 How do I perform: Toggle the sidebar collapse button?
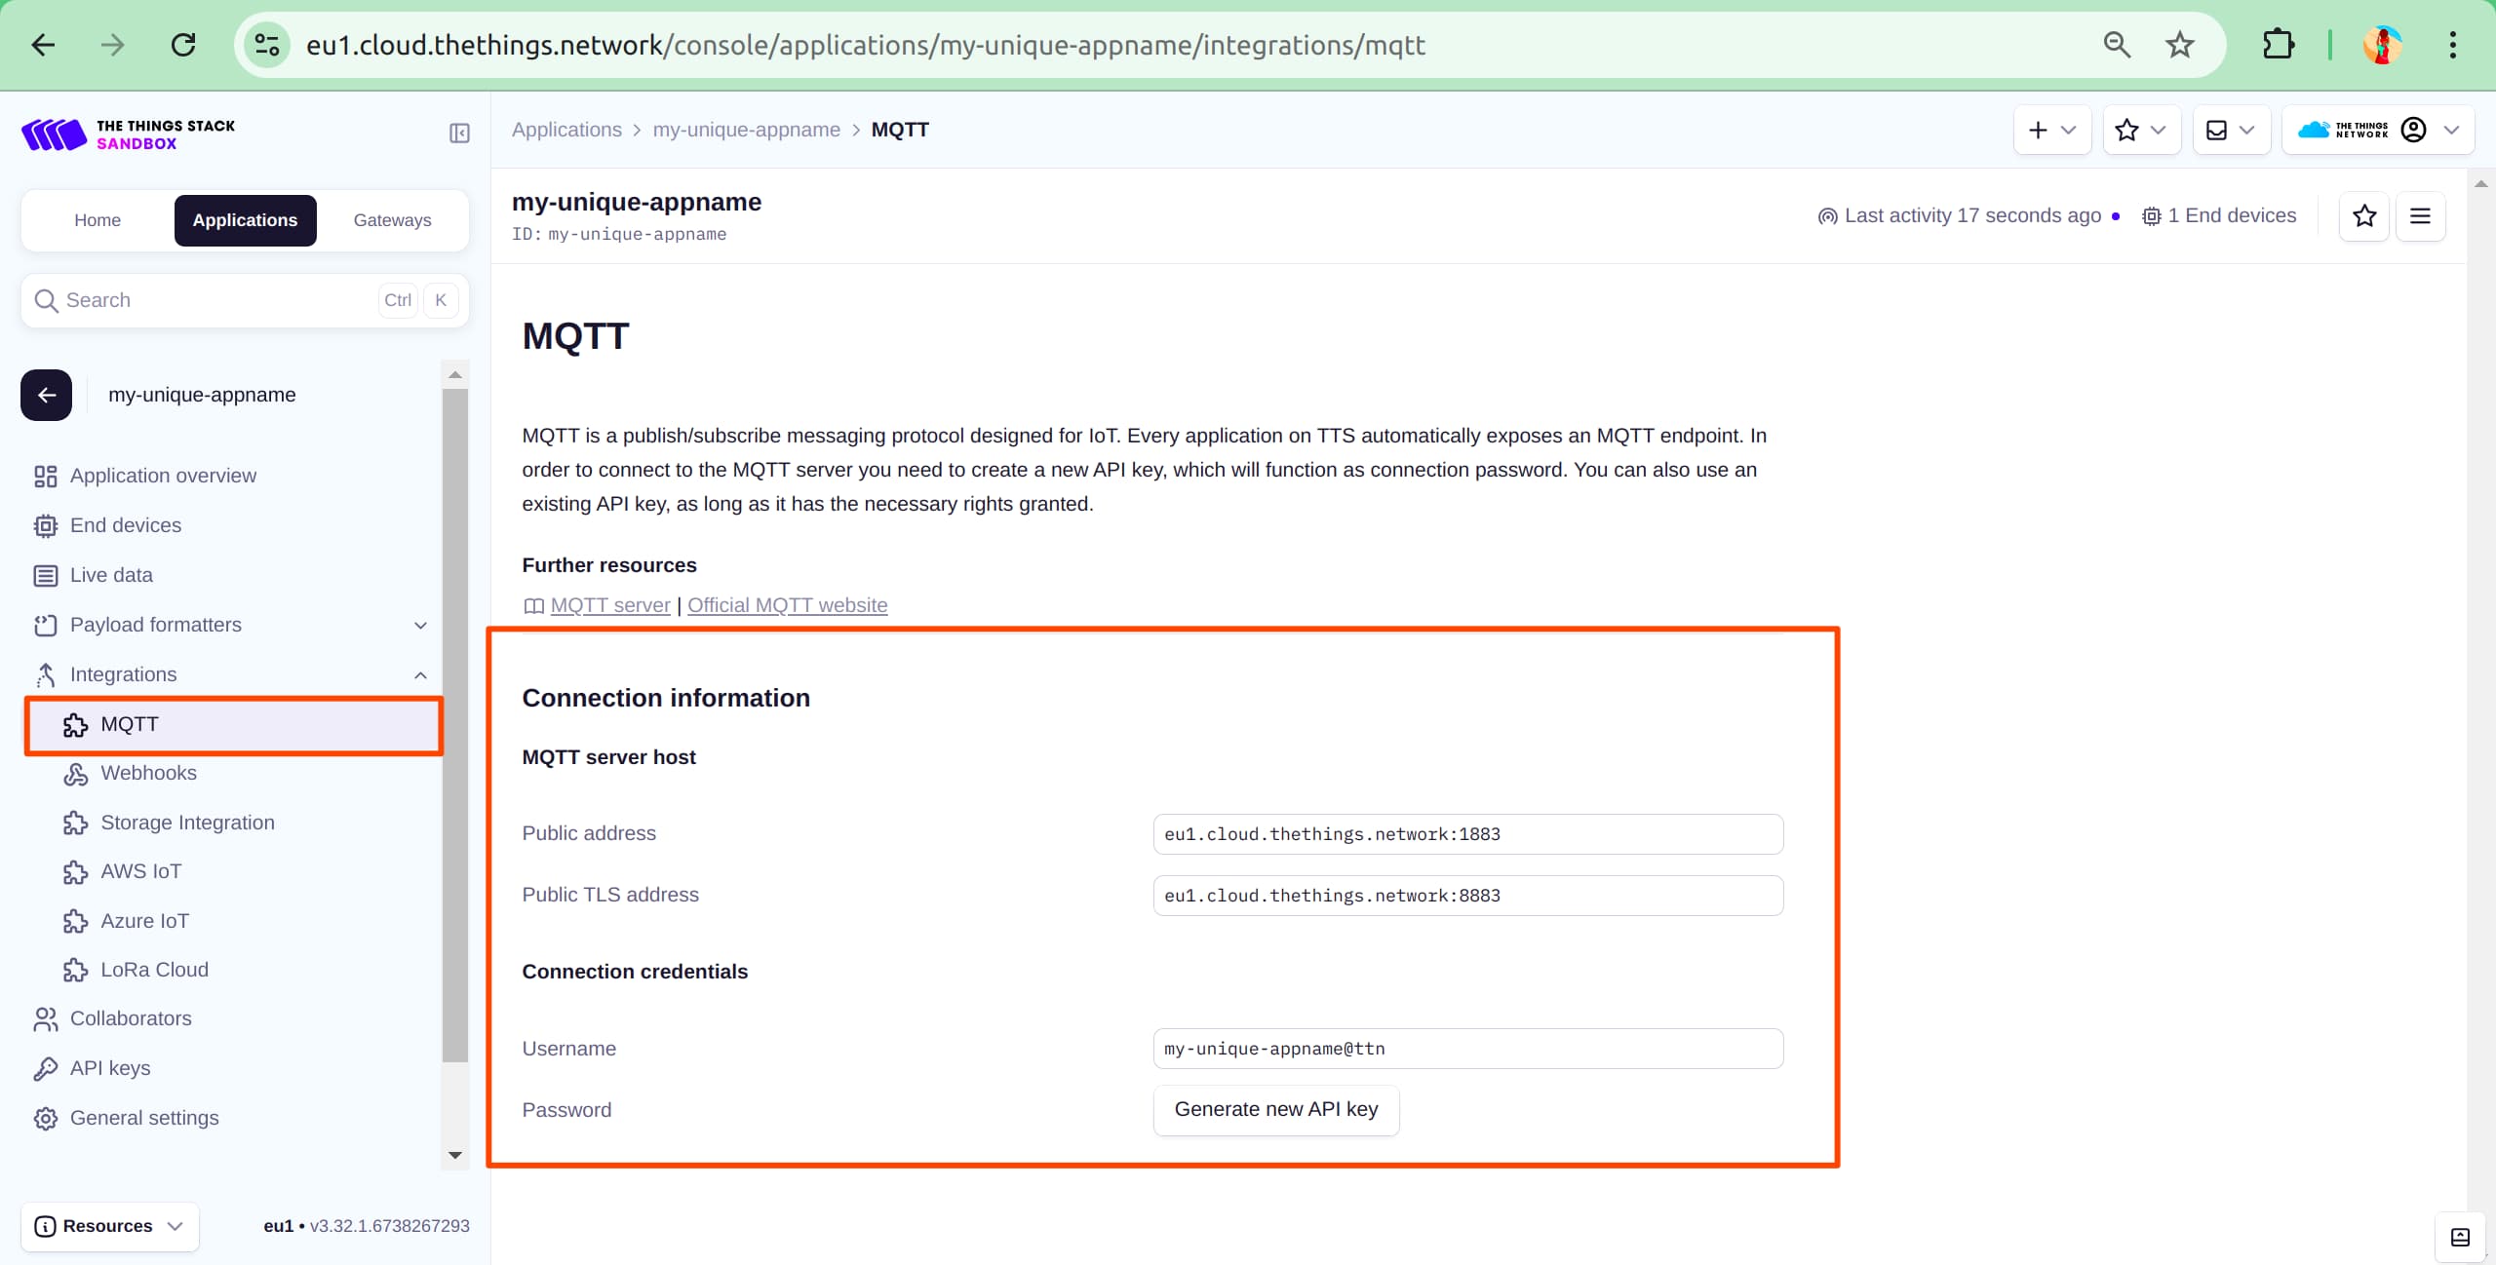click(x=460, y=131)
